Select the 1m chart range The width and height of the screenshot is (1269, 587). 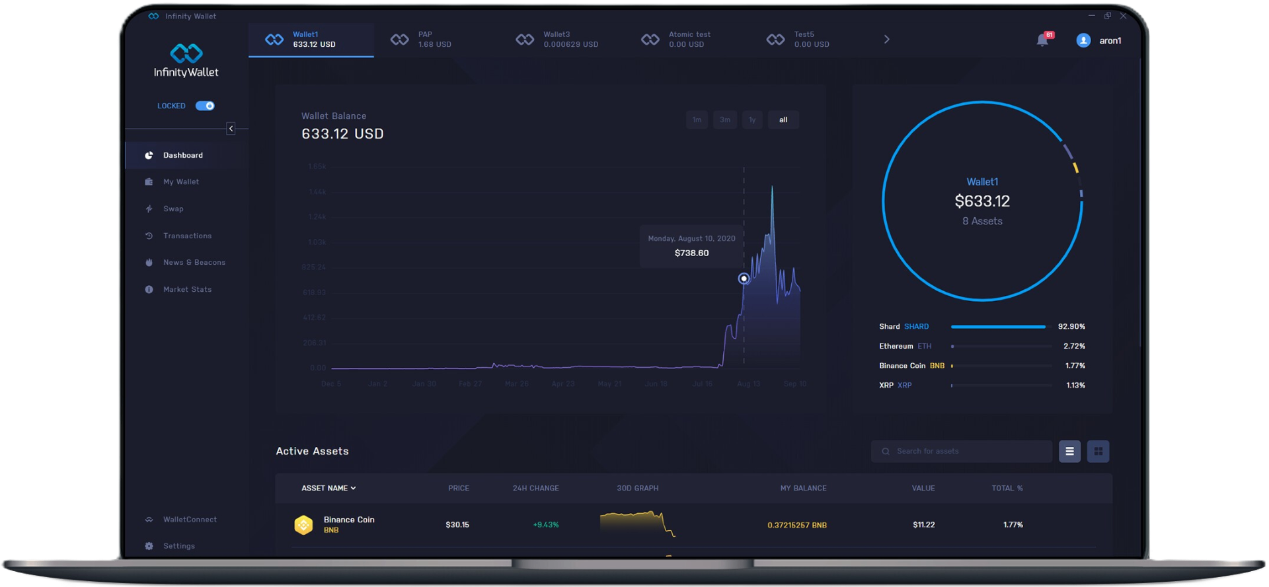(697, 120)
